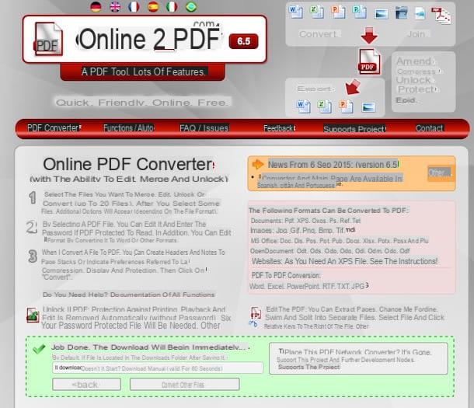Click the Export label

315,89
